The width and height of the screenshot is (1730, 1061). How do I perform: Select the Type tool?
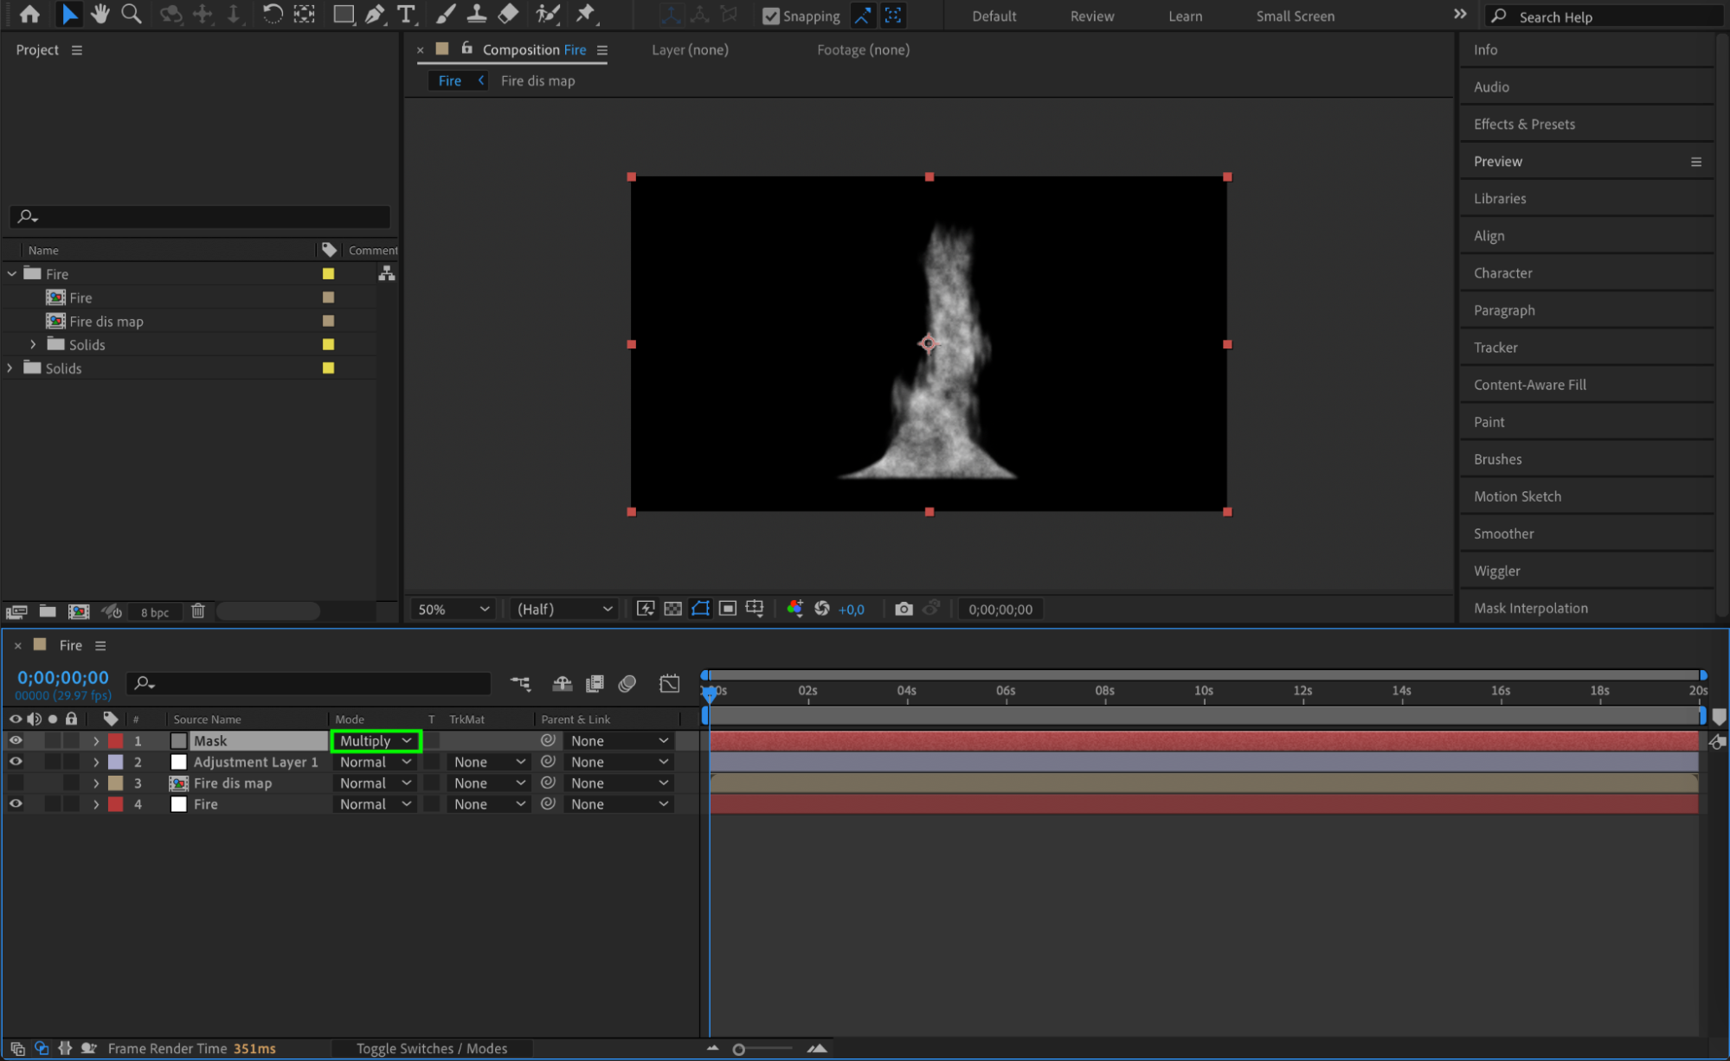click(405, 14)
